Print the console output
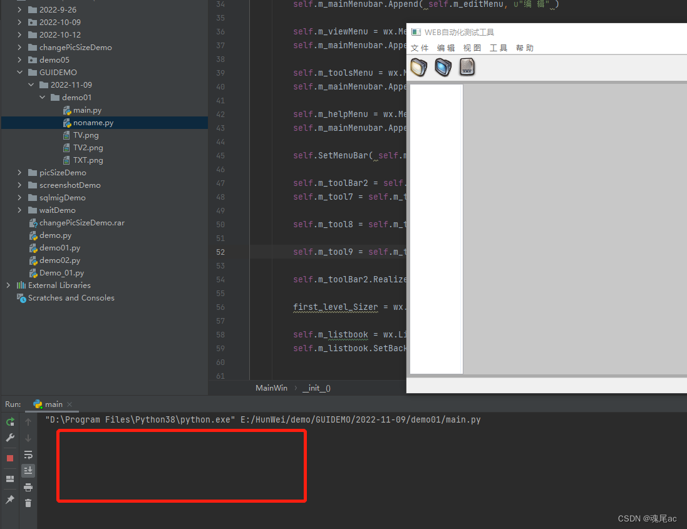Image resolution: width=687 pixels, height=529 pixels. 28,487
